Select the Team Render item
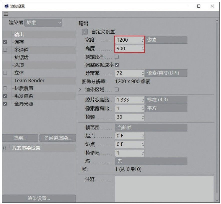The height and width of the screenshot is (204, 221). pos(29,80)
